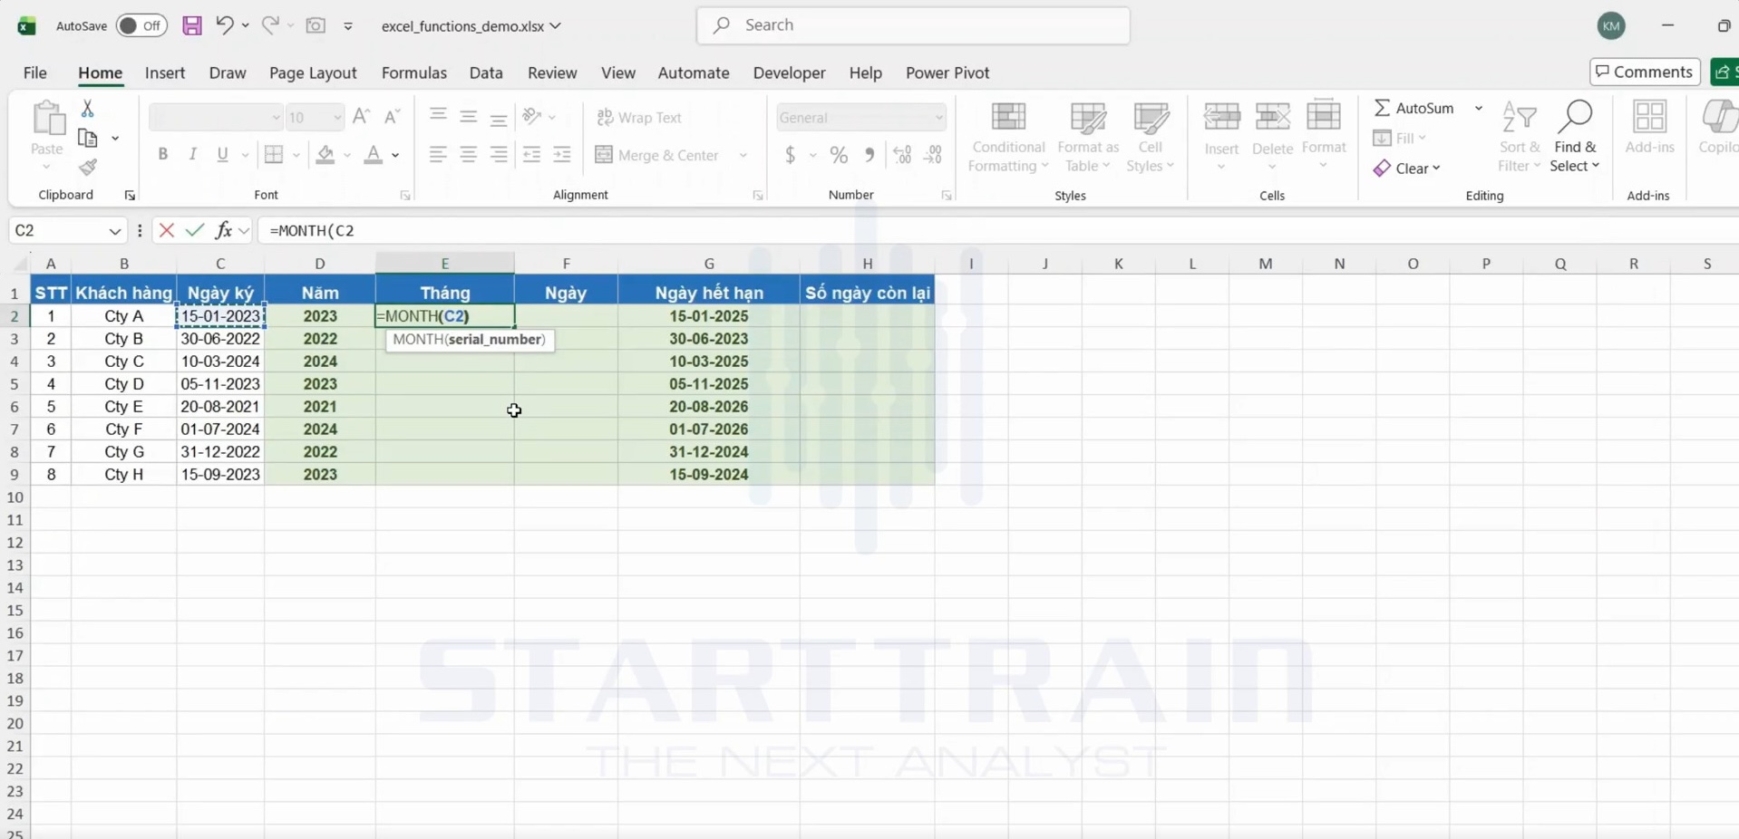Confirm formula with the checkmark icon
The width and height of the screenshot is (1739, 839).
click(194, 230)
